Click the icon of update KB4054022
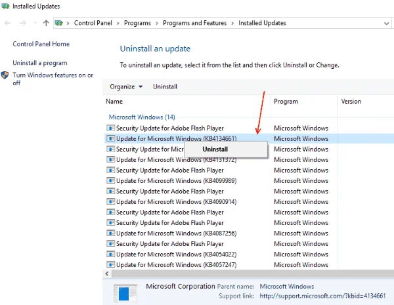The height and width of the screenshot is (305, 394). (x=110, y=254)
